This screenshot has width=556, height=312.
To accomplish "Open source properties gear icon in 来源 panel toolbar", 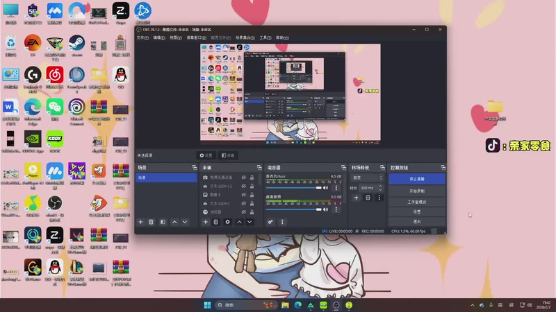I will 228,222.
